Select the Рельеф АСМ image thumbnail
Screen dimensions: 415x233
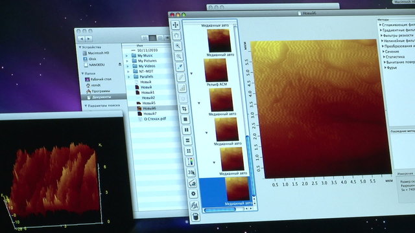[x=216, y=71]
